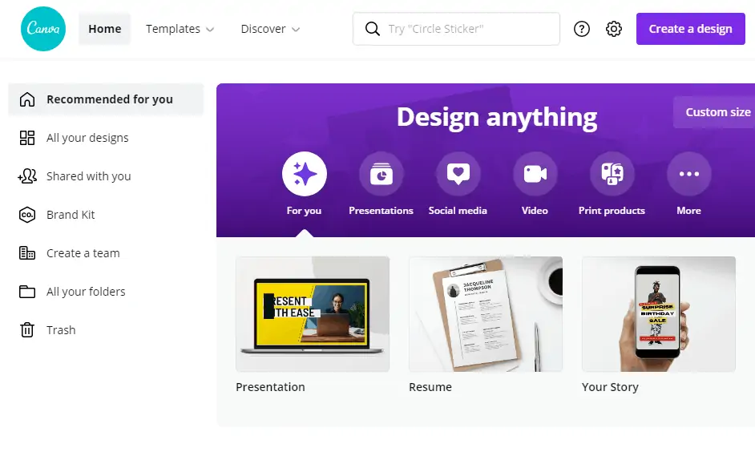Select the Home menu item
The image size is (755, 468).
point(104,28)
